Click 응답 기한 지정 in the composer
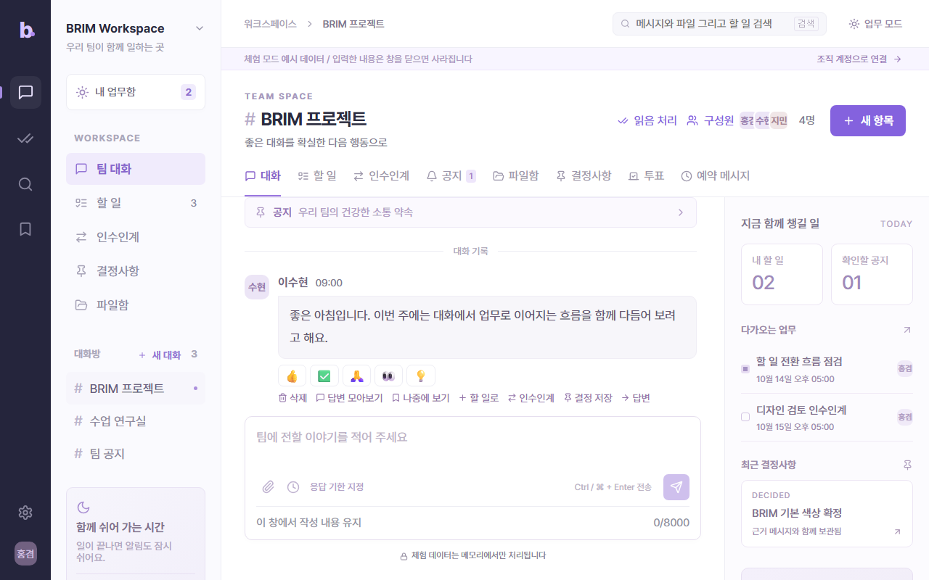This screenshot has height=580, width=929. [x=337, y=487]
